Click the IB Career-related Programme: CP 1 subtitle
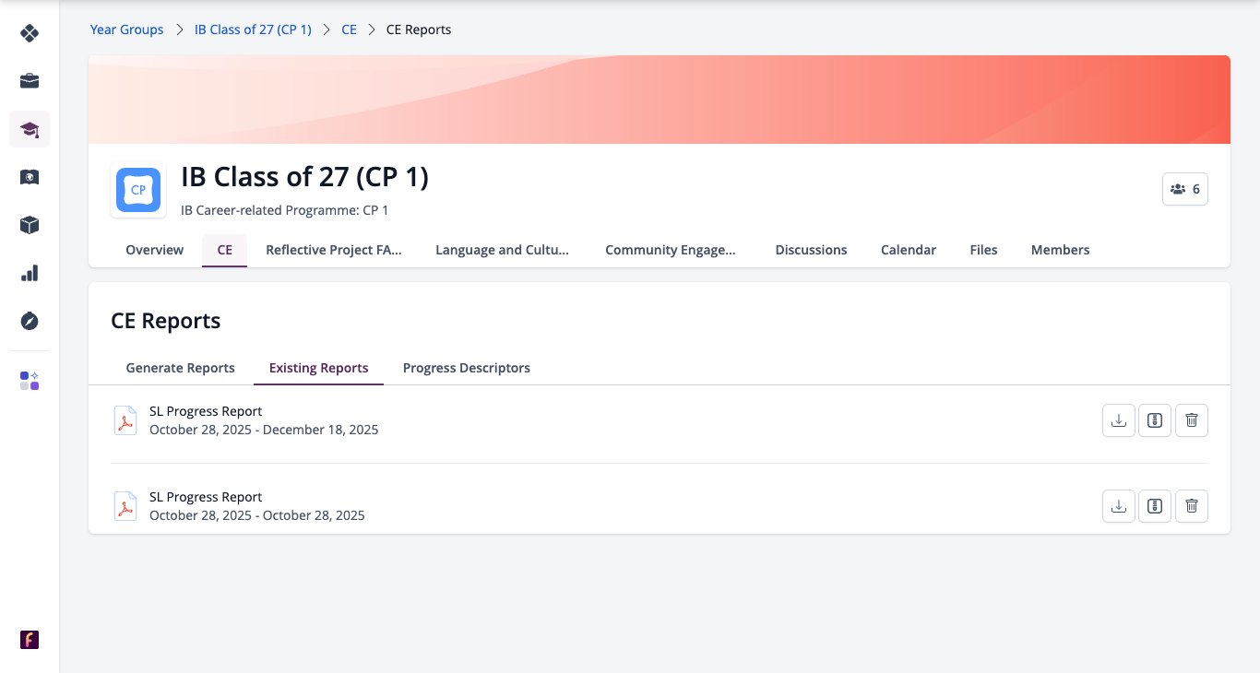The image size is (1260, 673). pyautogui.click(x=285, y=210)
